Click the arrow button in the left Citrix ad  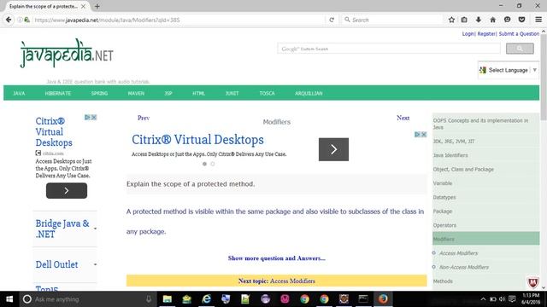67,191
